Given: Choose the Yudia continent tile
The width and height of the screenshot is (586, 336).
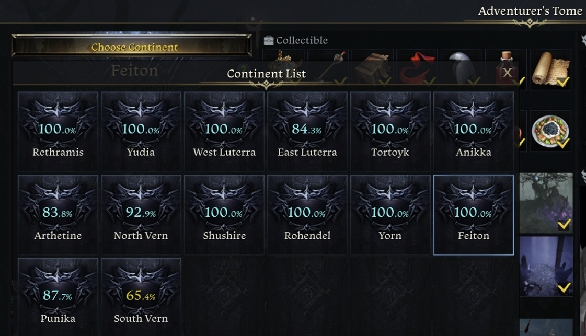Looking at the screenshot, I should pyautogui.click(x=141, y=132).
